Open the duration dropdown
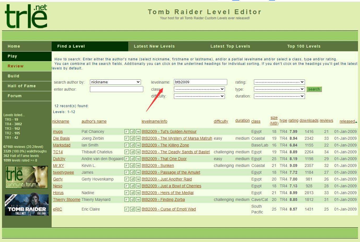Image resolution: width=360 pixels, height=242 pixels. tap(279, 96)
